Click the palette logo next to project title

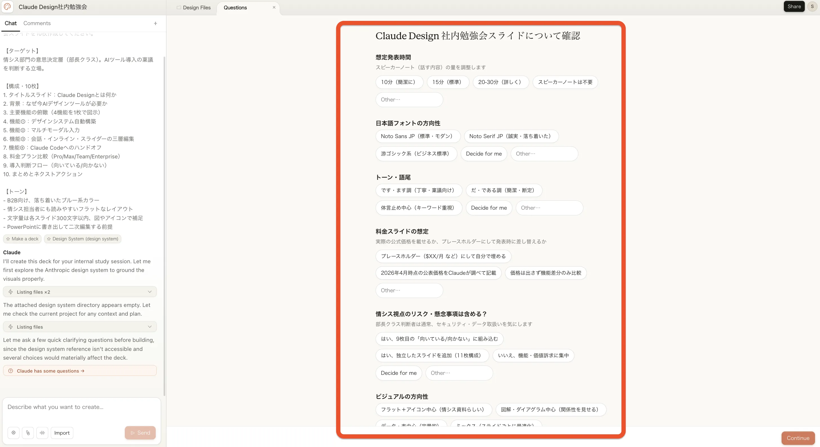[x=7, y=7]
